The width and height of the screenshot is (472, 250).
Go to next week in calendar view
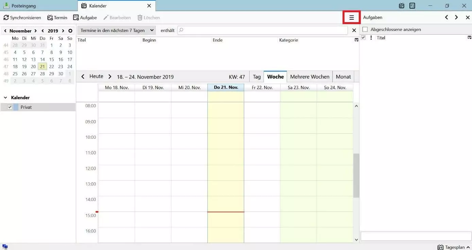click(109, 77)
